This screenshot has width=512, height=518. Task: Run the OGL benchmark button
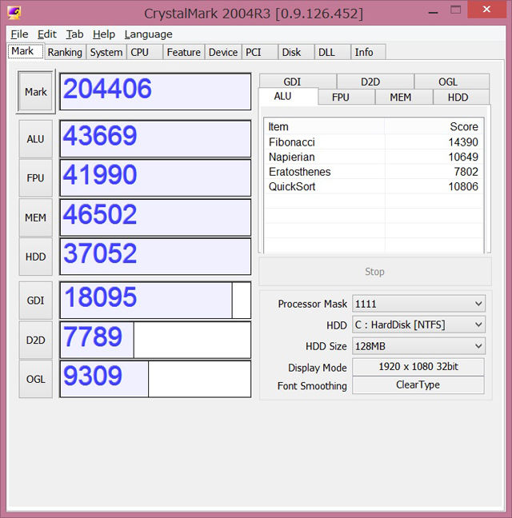(x=36, y=379)
